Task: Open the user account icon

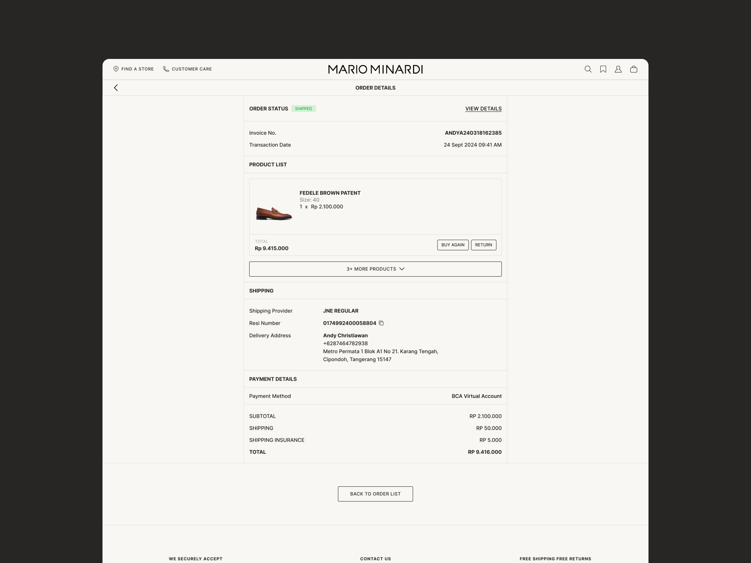Action: point(618,69)
